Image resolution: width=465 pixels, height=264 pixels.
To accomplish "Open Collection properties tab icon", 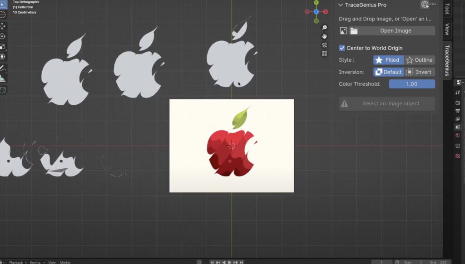I will 458,146.
